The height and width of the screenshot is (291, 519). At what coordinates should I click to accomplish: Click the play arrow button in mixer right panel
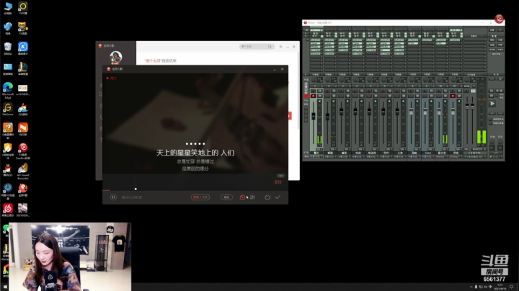click(x=492, y=104)
